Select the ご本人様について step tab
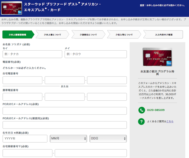 click(x=52, y=35)
